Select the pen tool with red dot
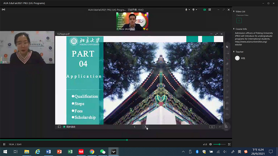278x156 pixels. pos(227,58)
